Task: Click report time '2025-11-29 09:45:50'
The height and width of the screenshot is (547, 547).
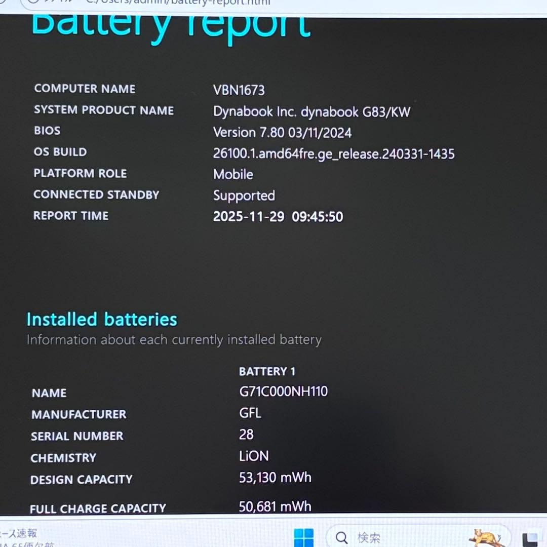Action: (278, 217)
